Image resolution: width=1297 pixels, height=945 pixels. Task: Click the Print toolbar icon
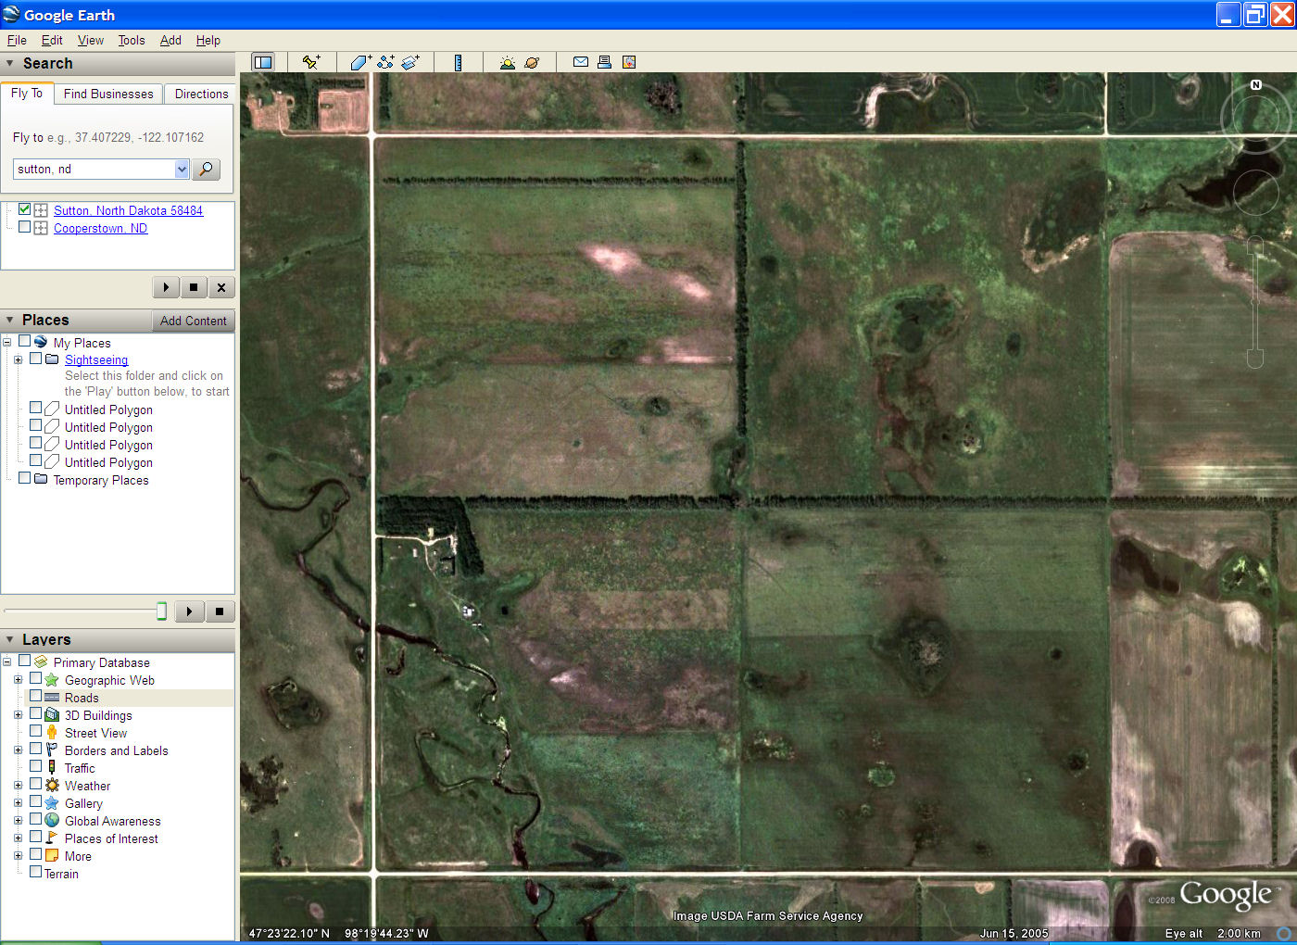604,62
